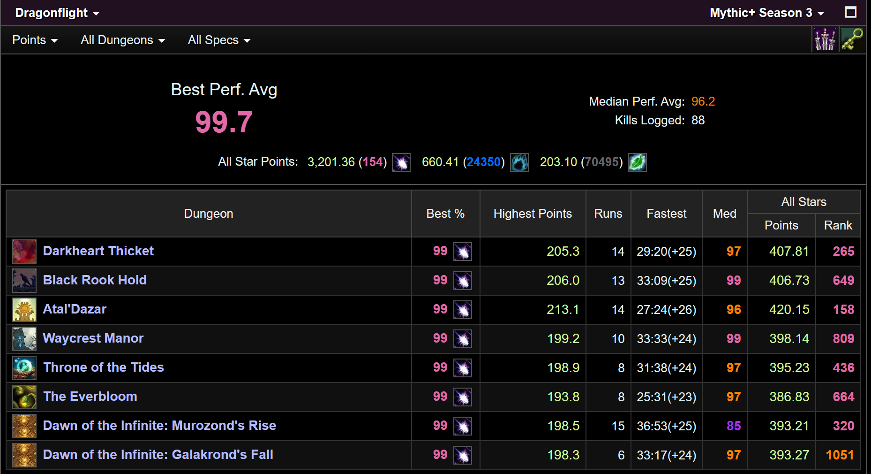This screenshot has width=871, height=474.
Task: Click the 99.7 best performance average
Action: pyautogui.click(x=224, y=122)
